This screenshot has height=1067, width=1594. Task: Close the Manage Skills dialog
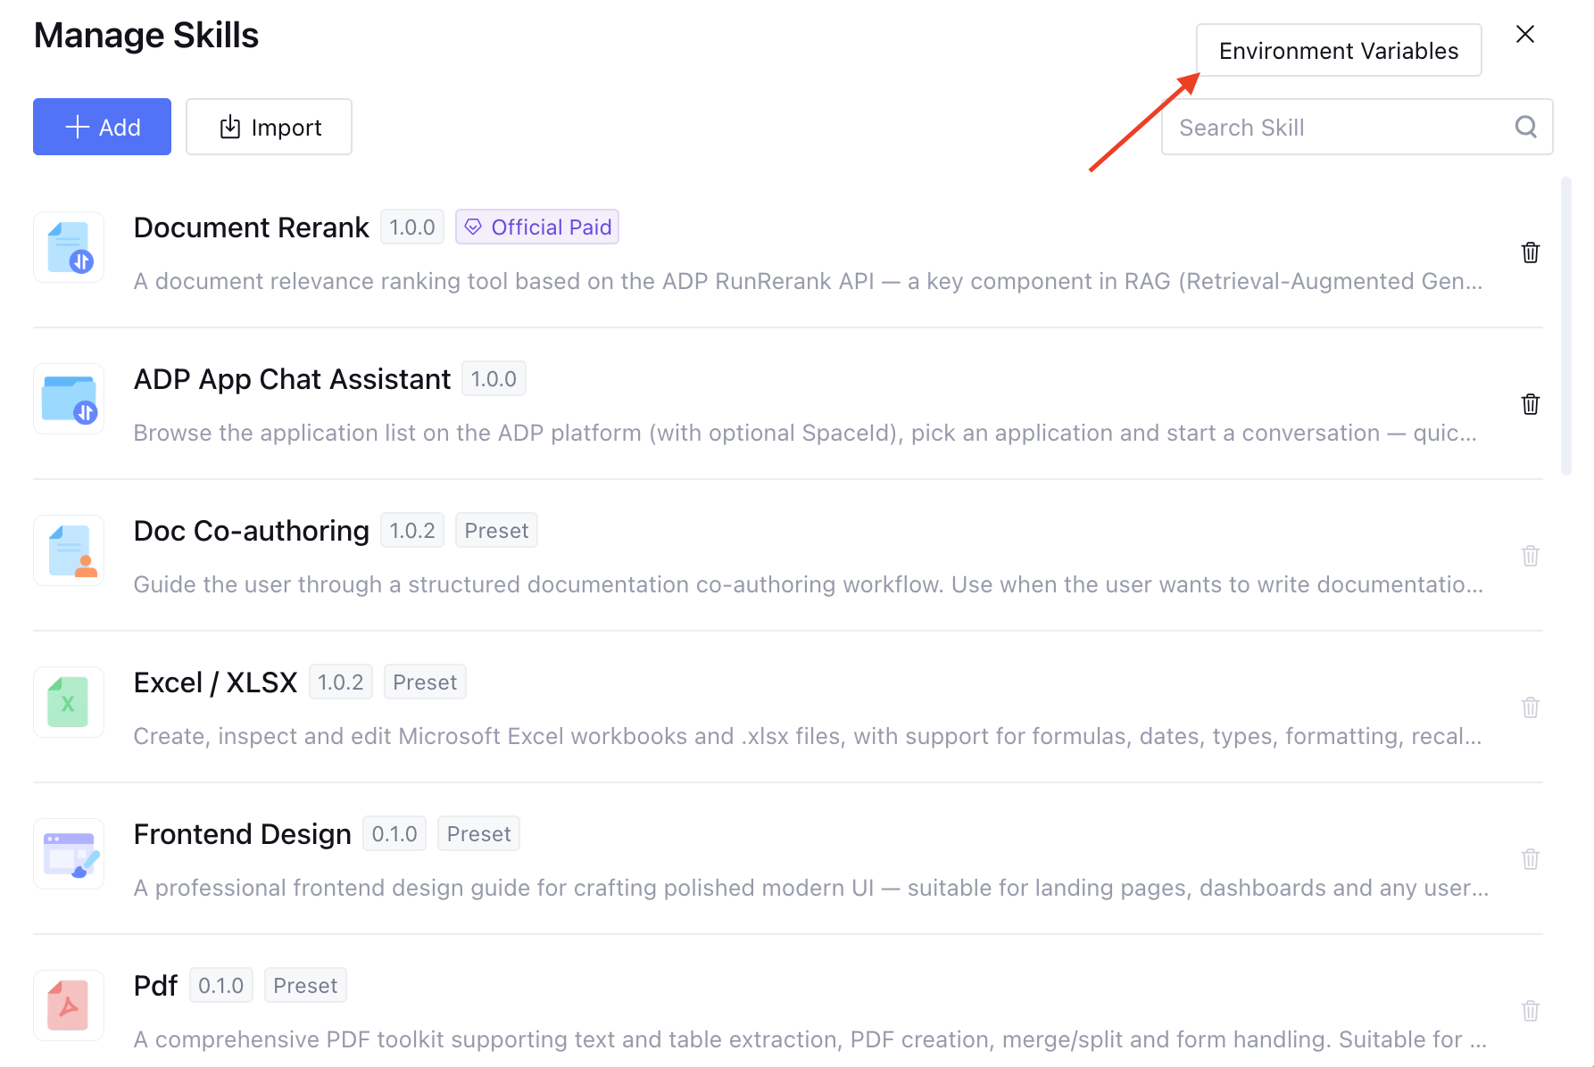1525,34
